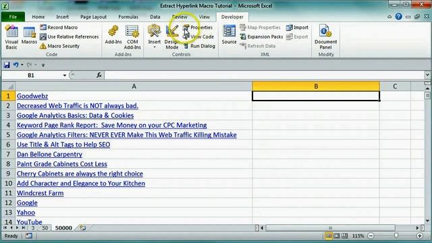Open the Visual Basic editor
432x243 pixels.
(x=11, y=37)
